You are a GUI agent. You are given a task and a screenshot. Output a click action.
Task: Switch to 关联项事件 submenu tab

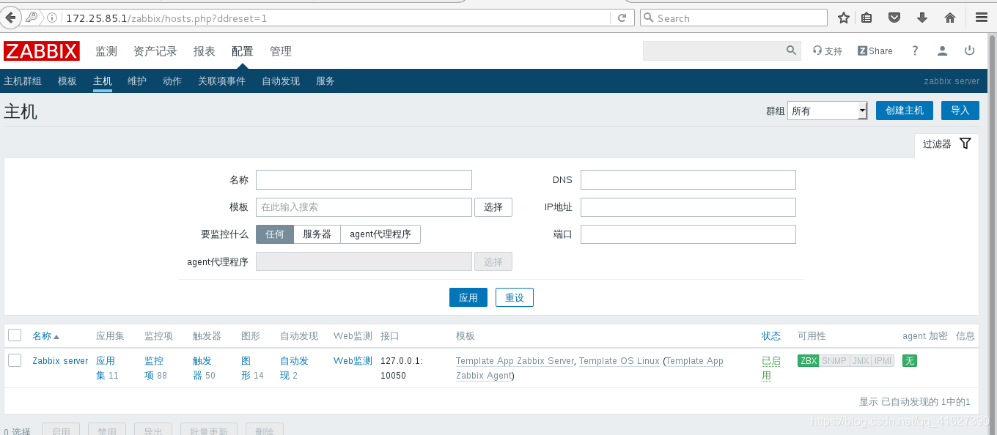click(221, 81)
